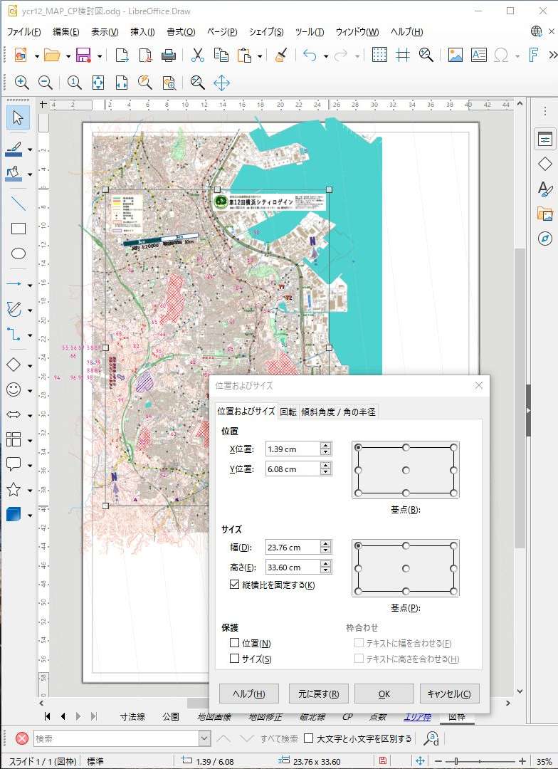Enable the サイズ protection checkbox

pos(235,659)
